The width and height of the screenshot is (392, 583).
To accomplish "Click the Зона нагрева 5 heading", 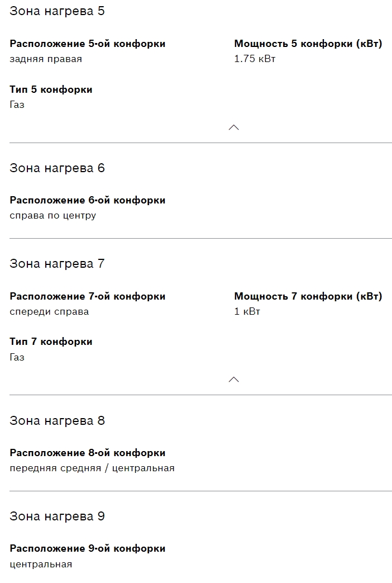I will tap(57, 11).
